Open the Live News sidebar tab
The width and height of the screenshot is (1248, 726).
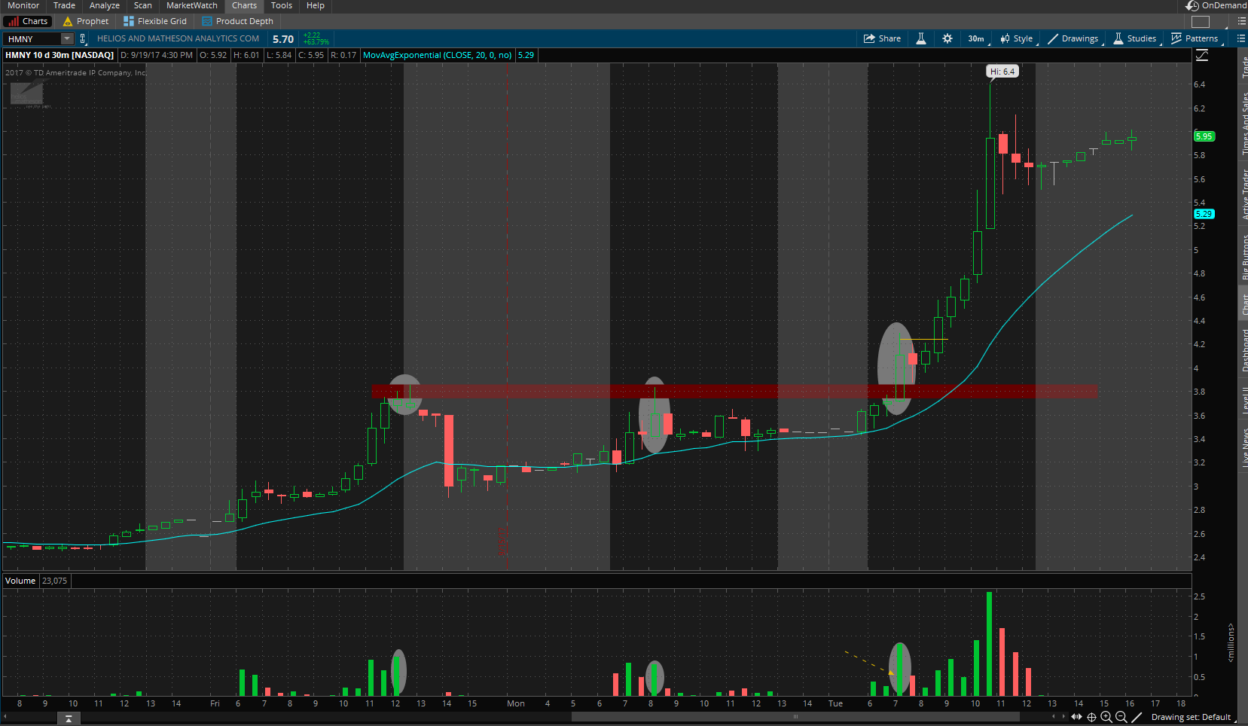click(x=1244, y=447)
